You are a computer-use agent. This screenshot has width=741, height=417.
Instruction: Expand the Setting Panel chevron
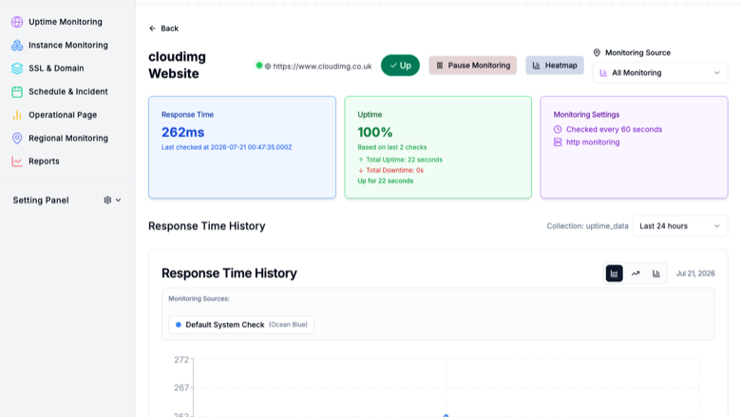[118, 200]
